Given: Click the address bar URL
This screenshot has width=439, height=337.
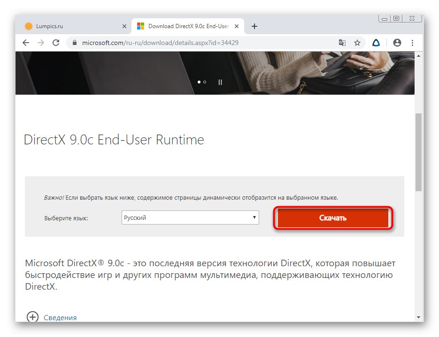Looking at the screenshot, I should (x=160, y=43).
